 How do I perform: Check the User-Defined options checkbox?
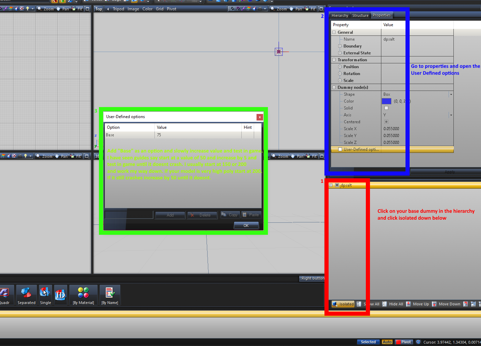pyautogui.click(x=340, y=149)
